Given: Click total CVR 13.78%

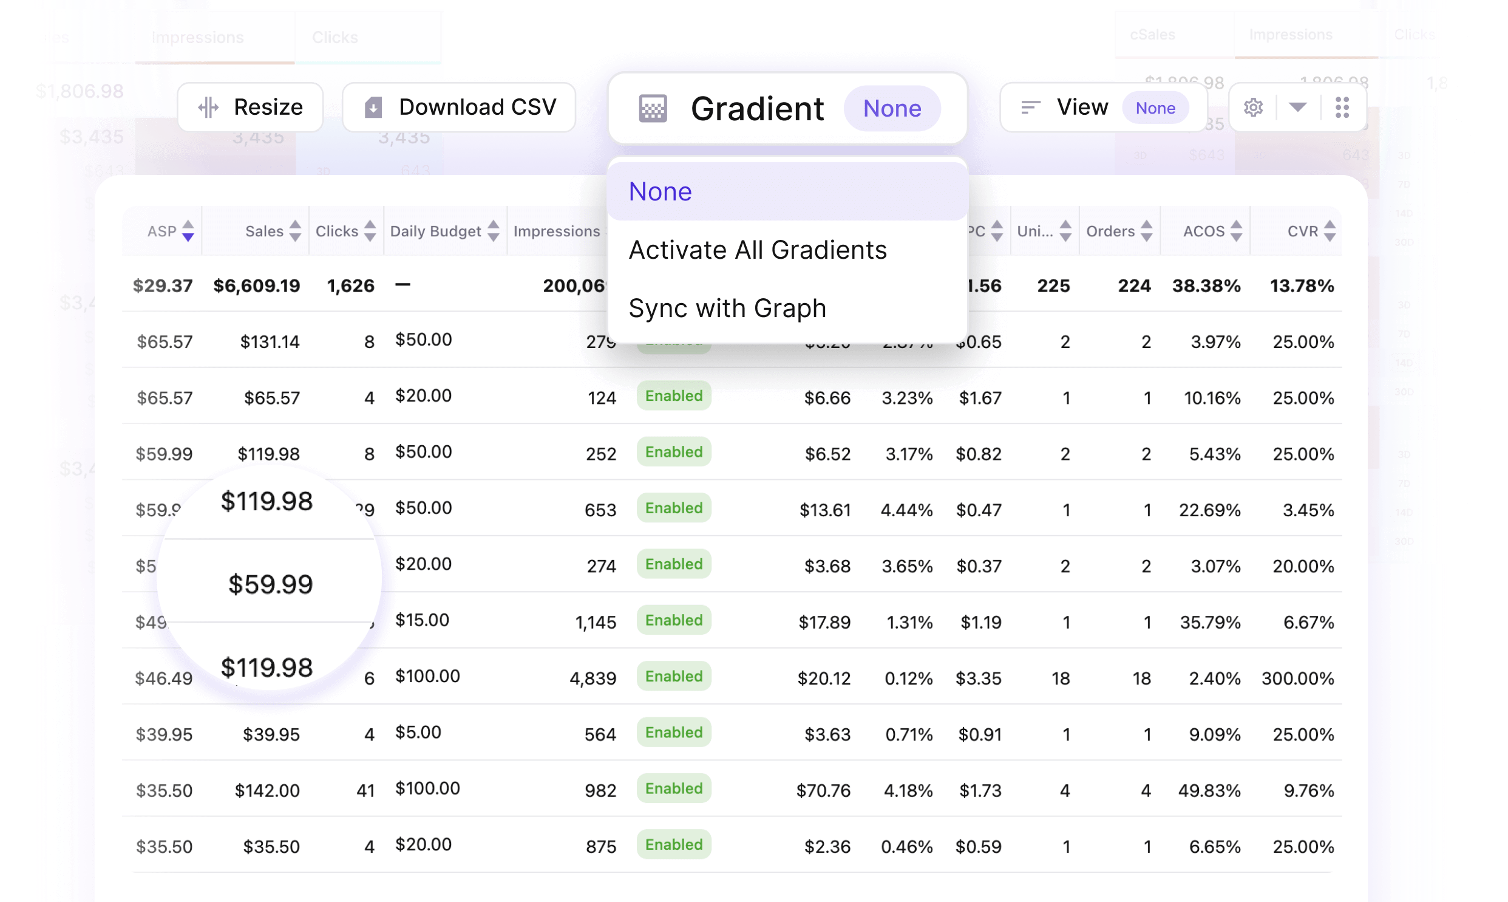Looking at the screenshot, I should [1302, 286].
